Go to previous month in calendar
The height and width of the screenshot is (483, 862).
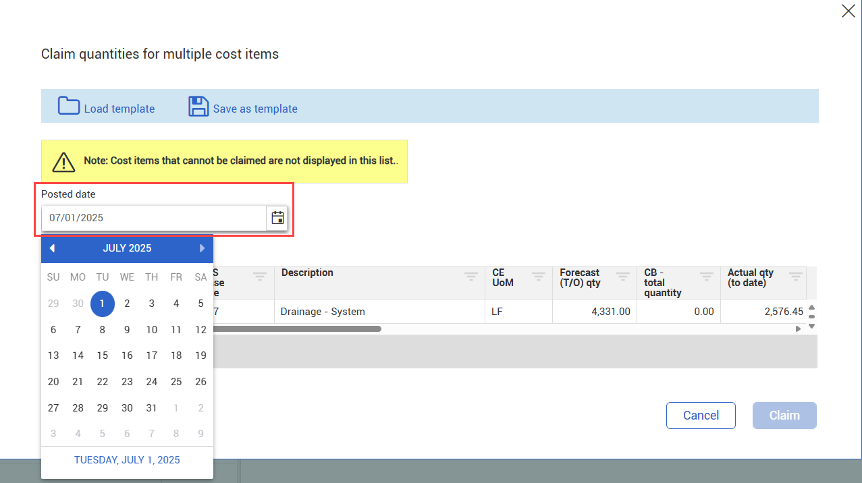tap(52, 248)
